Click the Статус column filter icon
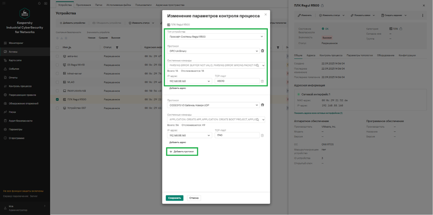The height and width of the screenshot is (215, 433). point(117,48)
